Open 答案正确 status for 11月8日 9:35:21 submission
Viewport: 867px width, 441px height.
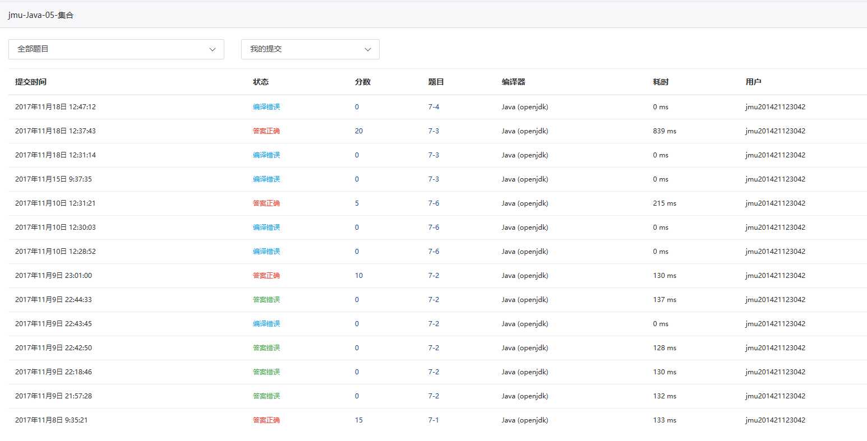point(266,420)
